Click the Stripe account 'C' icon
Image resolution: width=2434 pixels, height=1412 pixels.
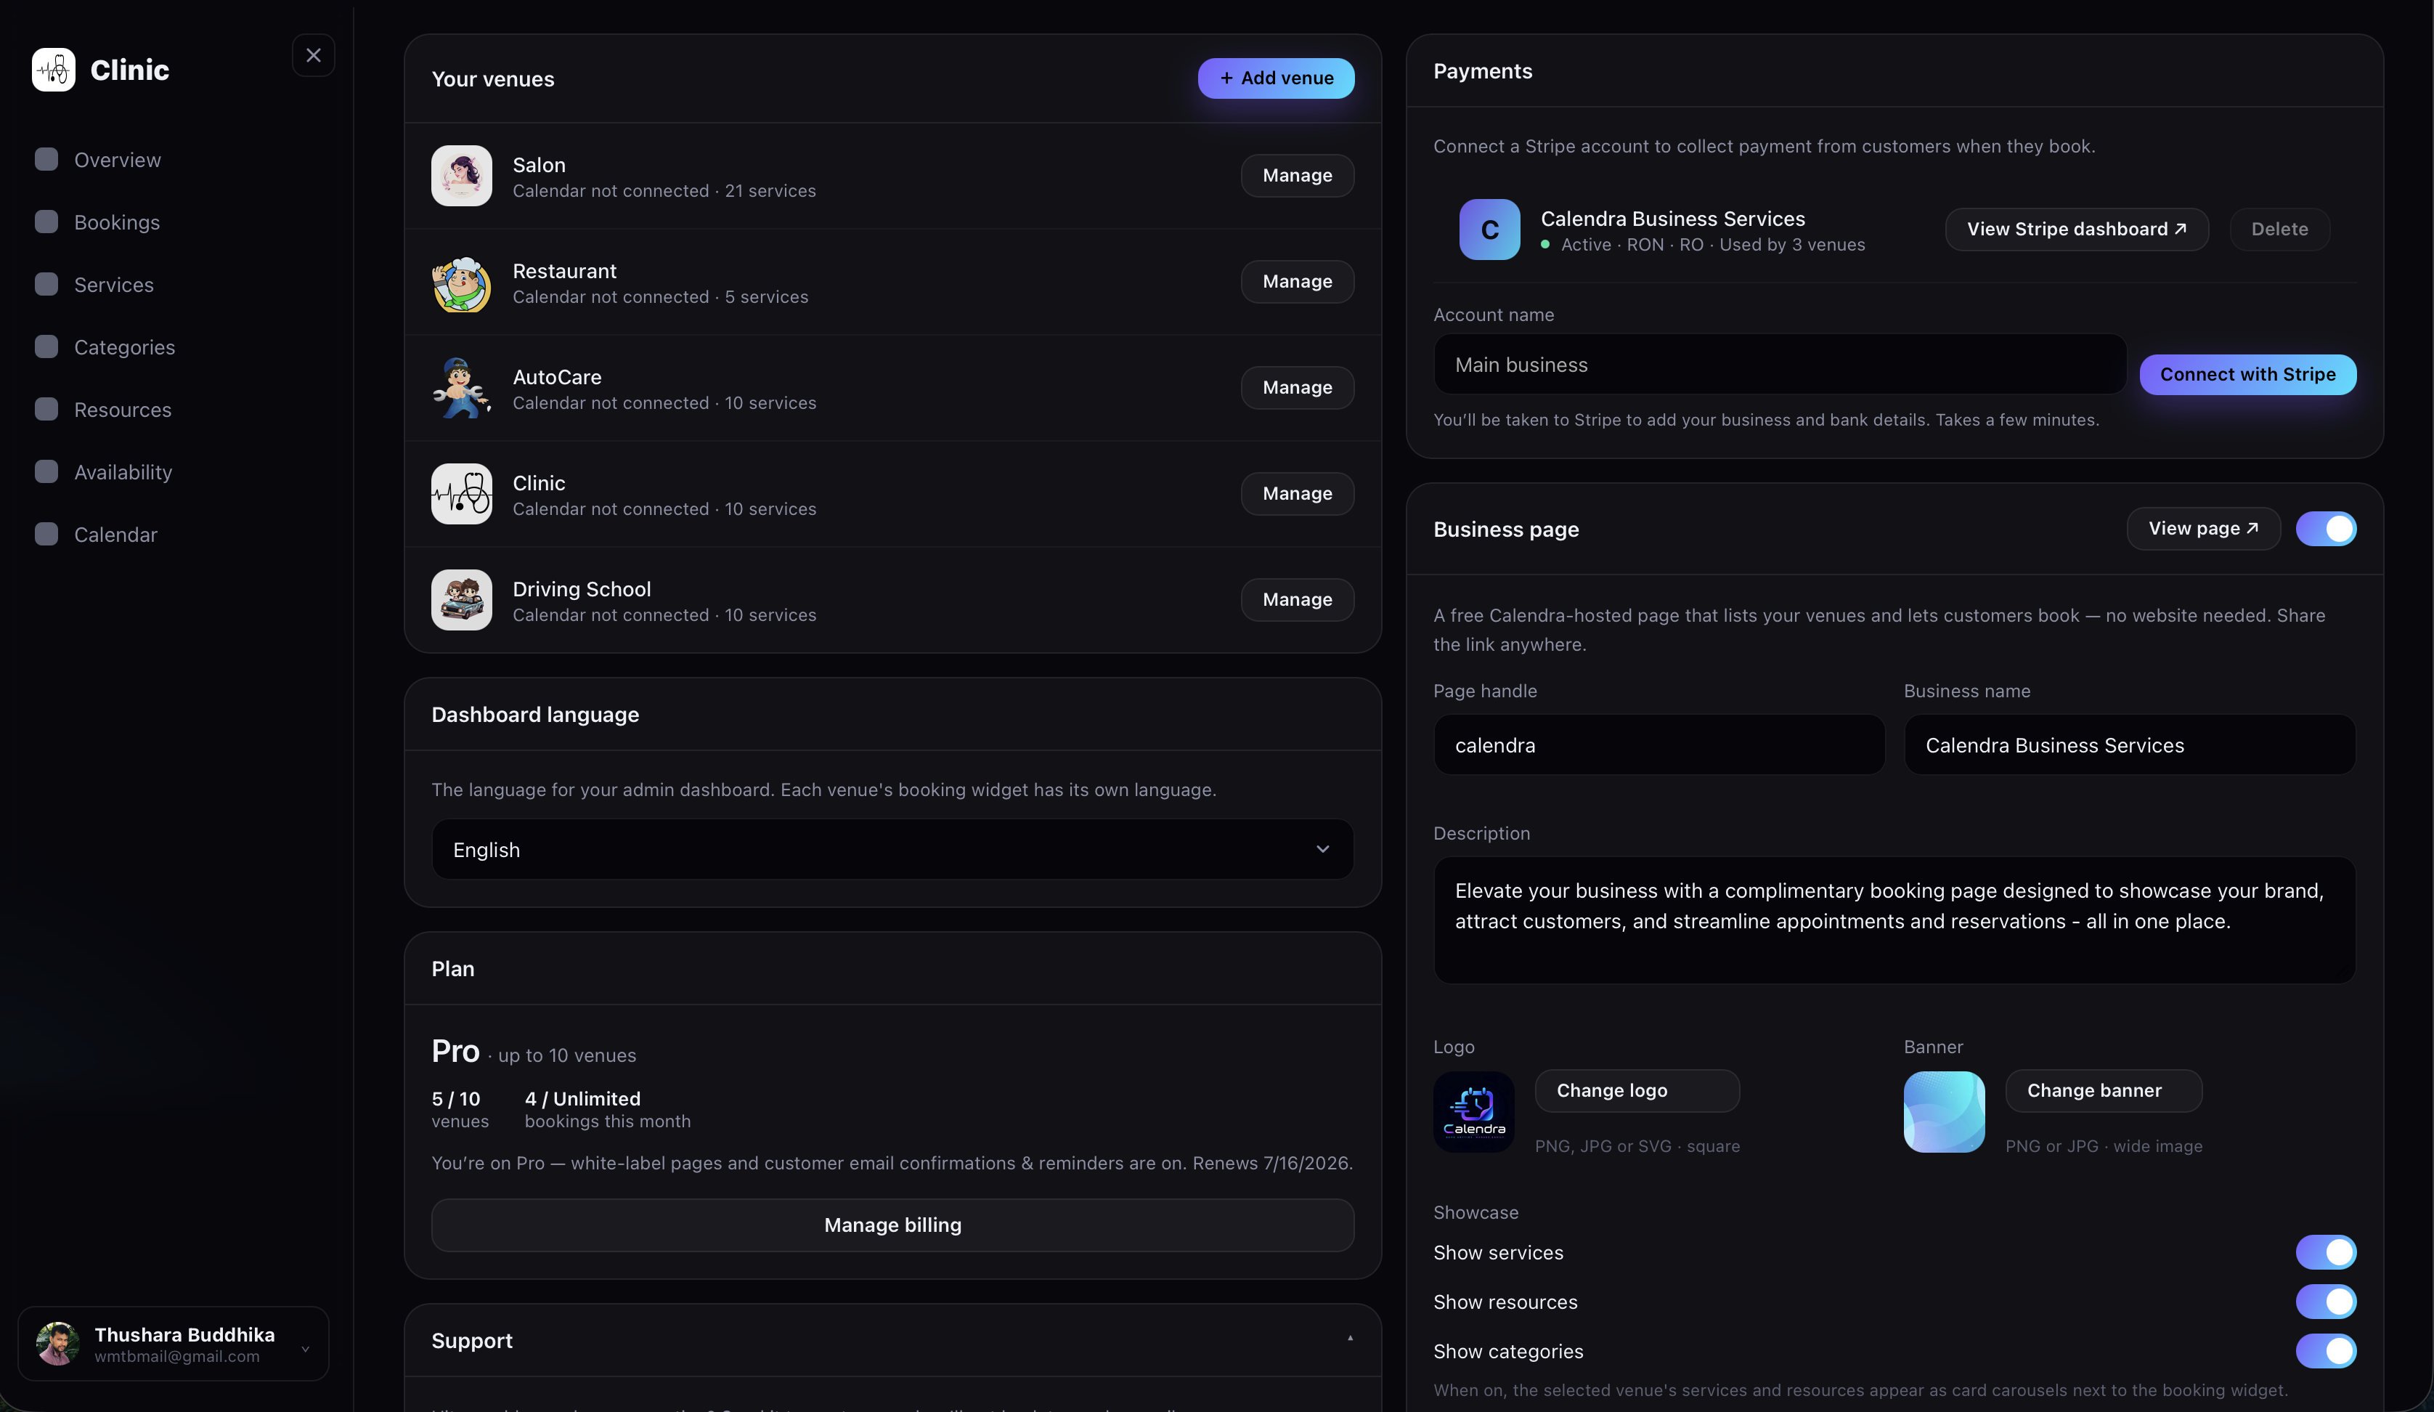(1489, 230)
